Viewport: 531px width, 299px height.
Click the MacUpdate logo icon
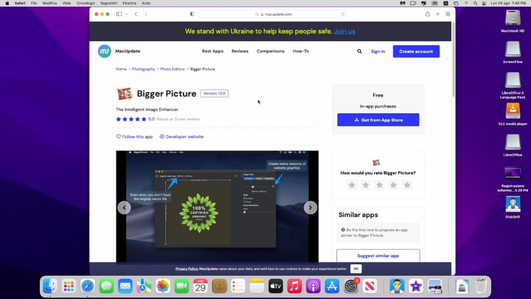104,51
